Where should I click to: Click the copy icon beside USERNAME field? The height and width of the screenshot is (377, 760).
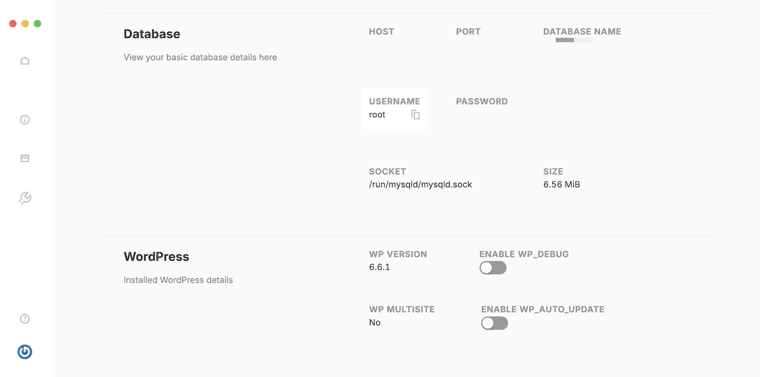(415, 114)
